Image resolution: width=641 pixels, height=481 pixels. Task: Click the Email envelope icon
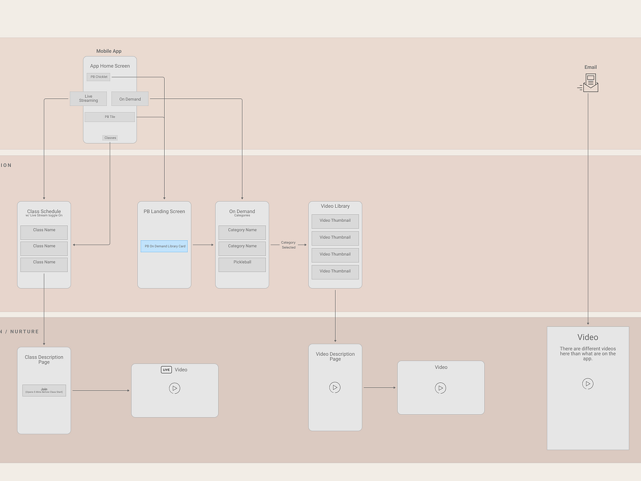pyautogui.click(x=588, y=83)
